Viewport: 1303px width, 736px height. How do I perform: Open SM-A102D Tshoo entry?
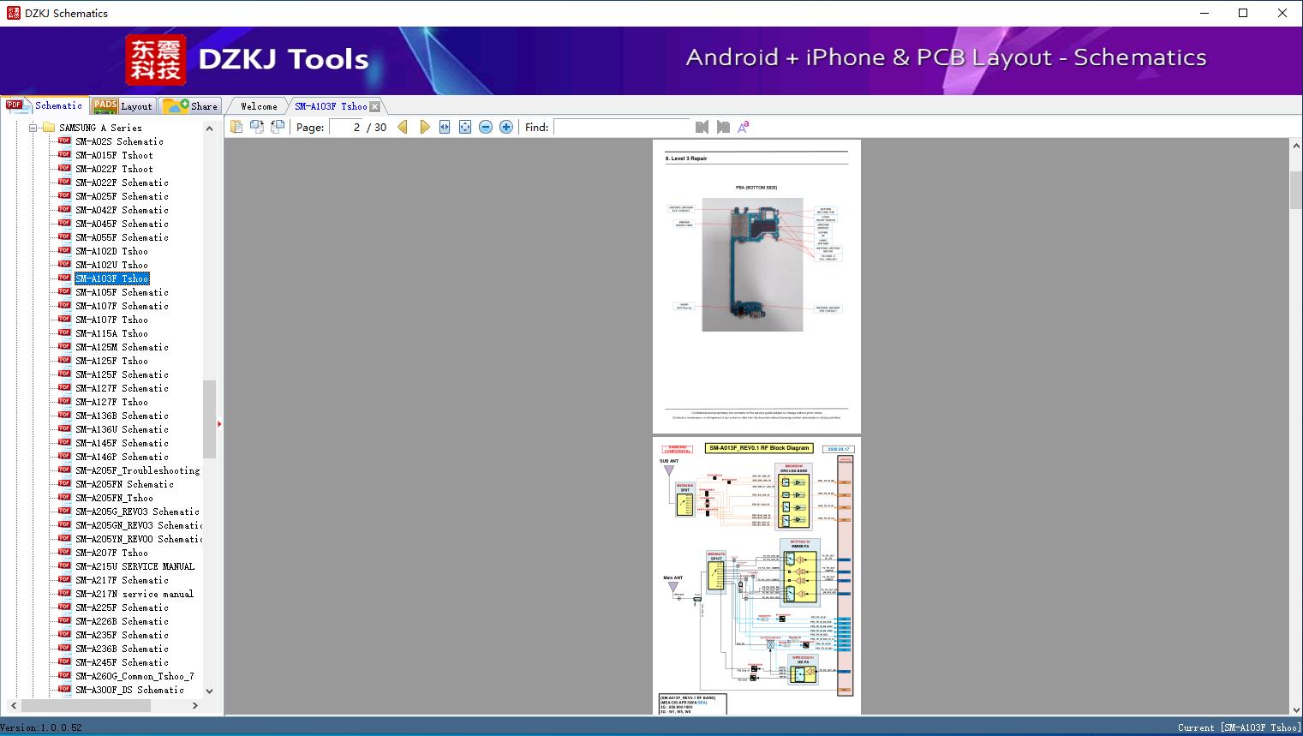click(x=111, y=251)
